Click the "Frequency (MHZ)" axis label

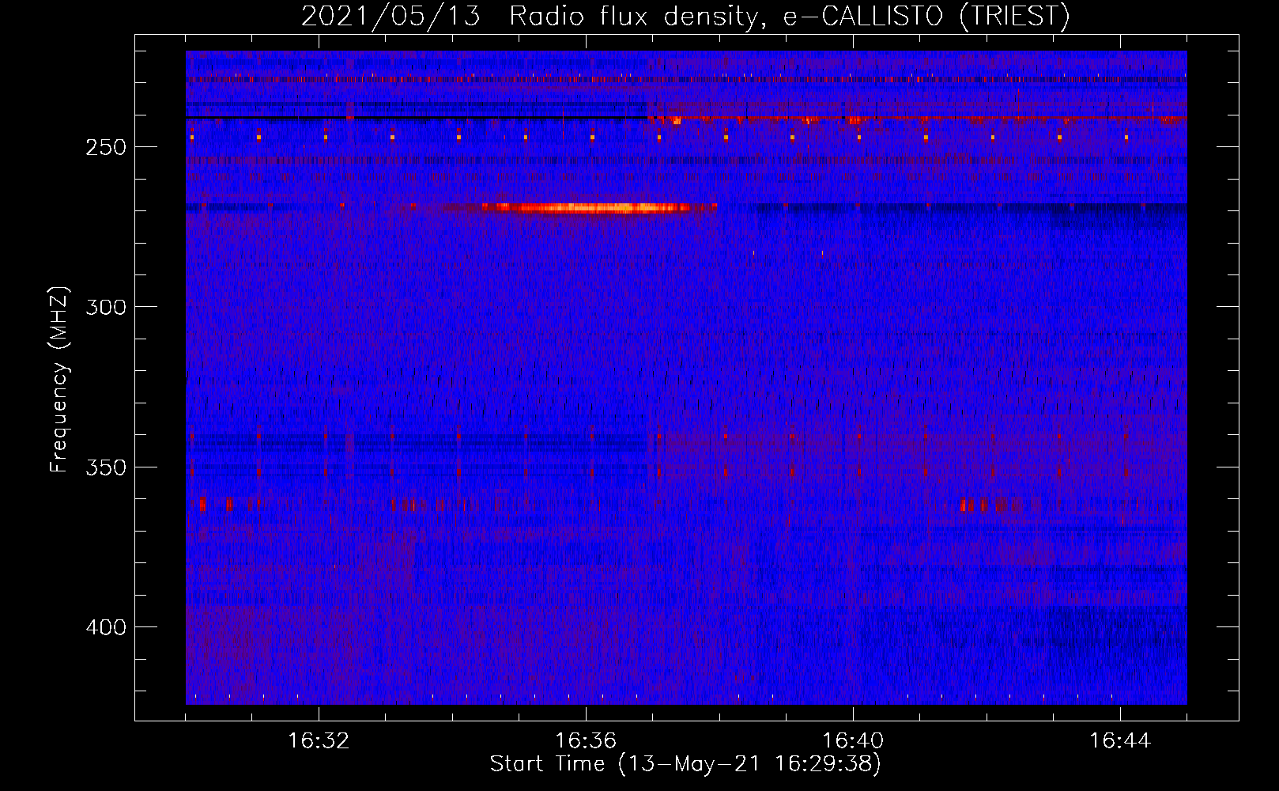[59, 379]
